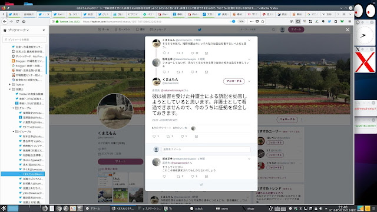Screen dimensions: 377x212
Task: Open the profile avatar menu in Twitter header
Action: (282, 29)
